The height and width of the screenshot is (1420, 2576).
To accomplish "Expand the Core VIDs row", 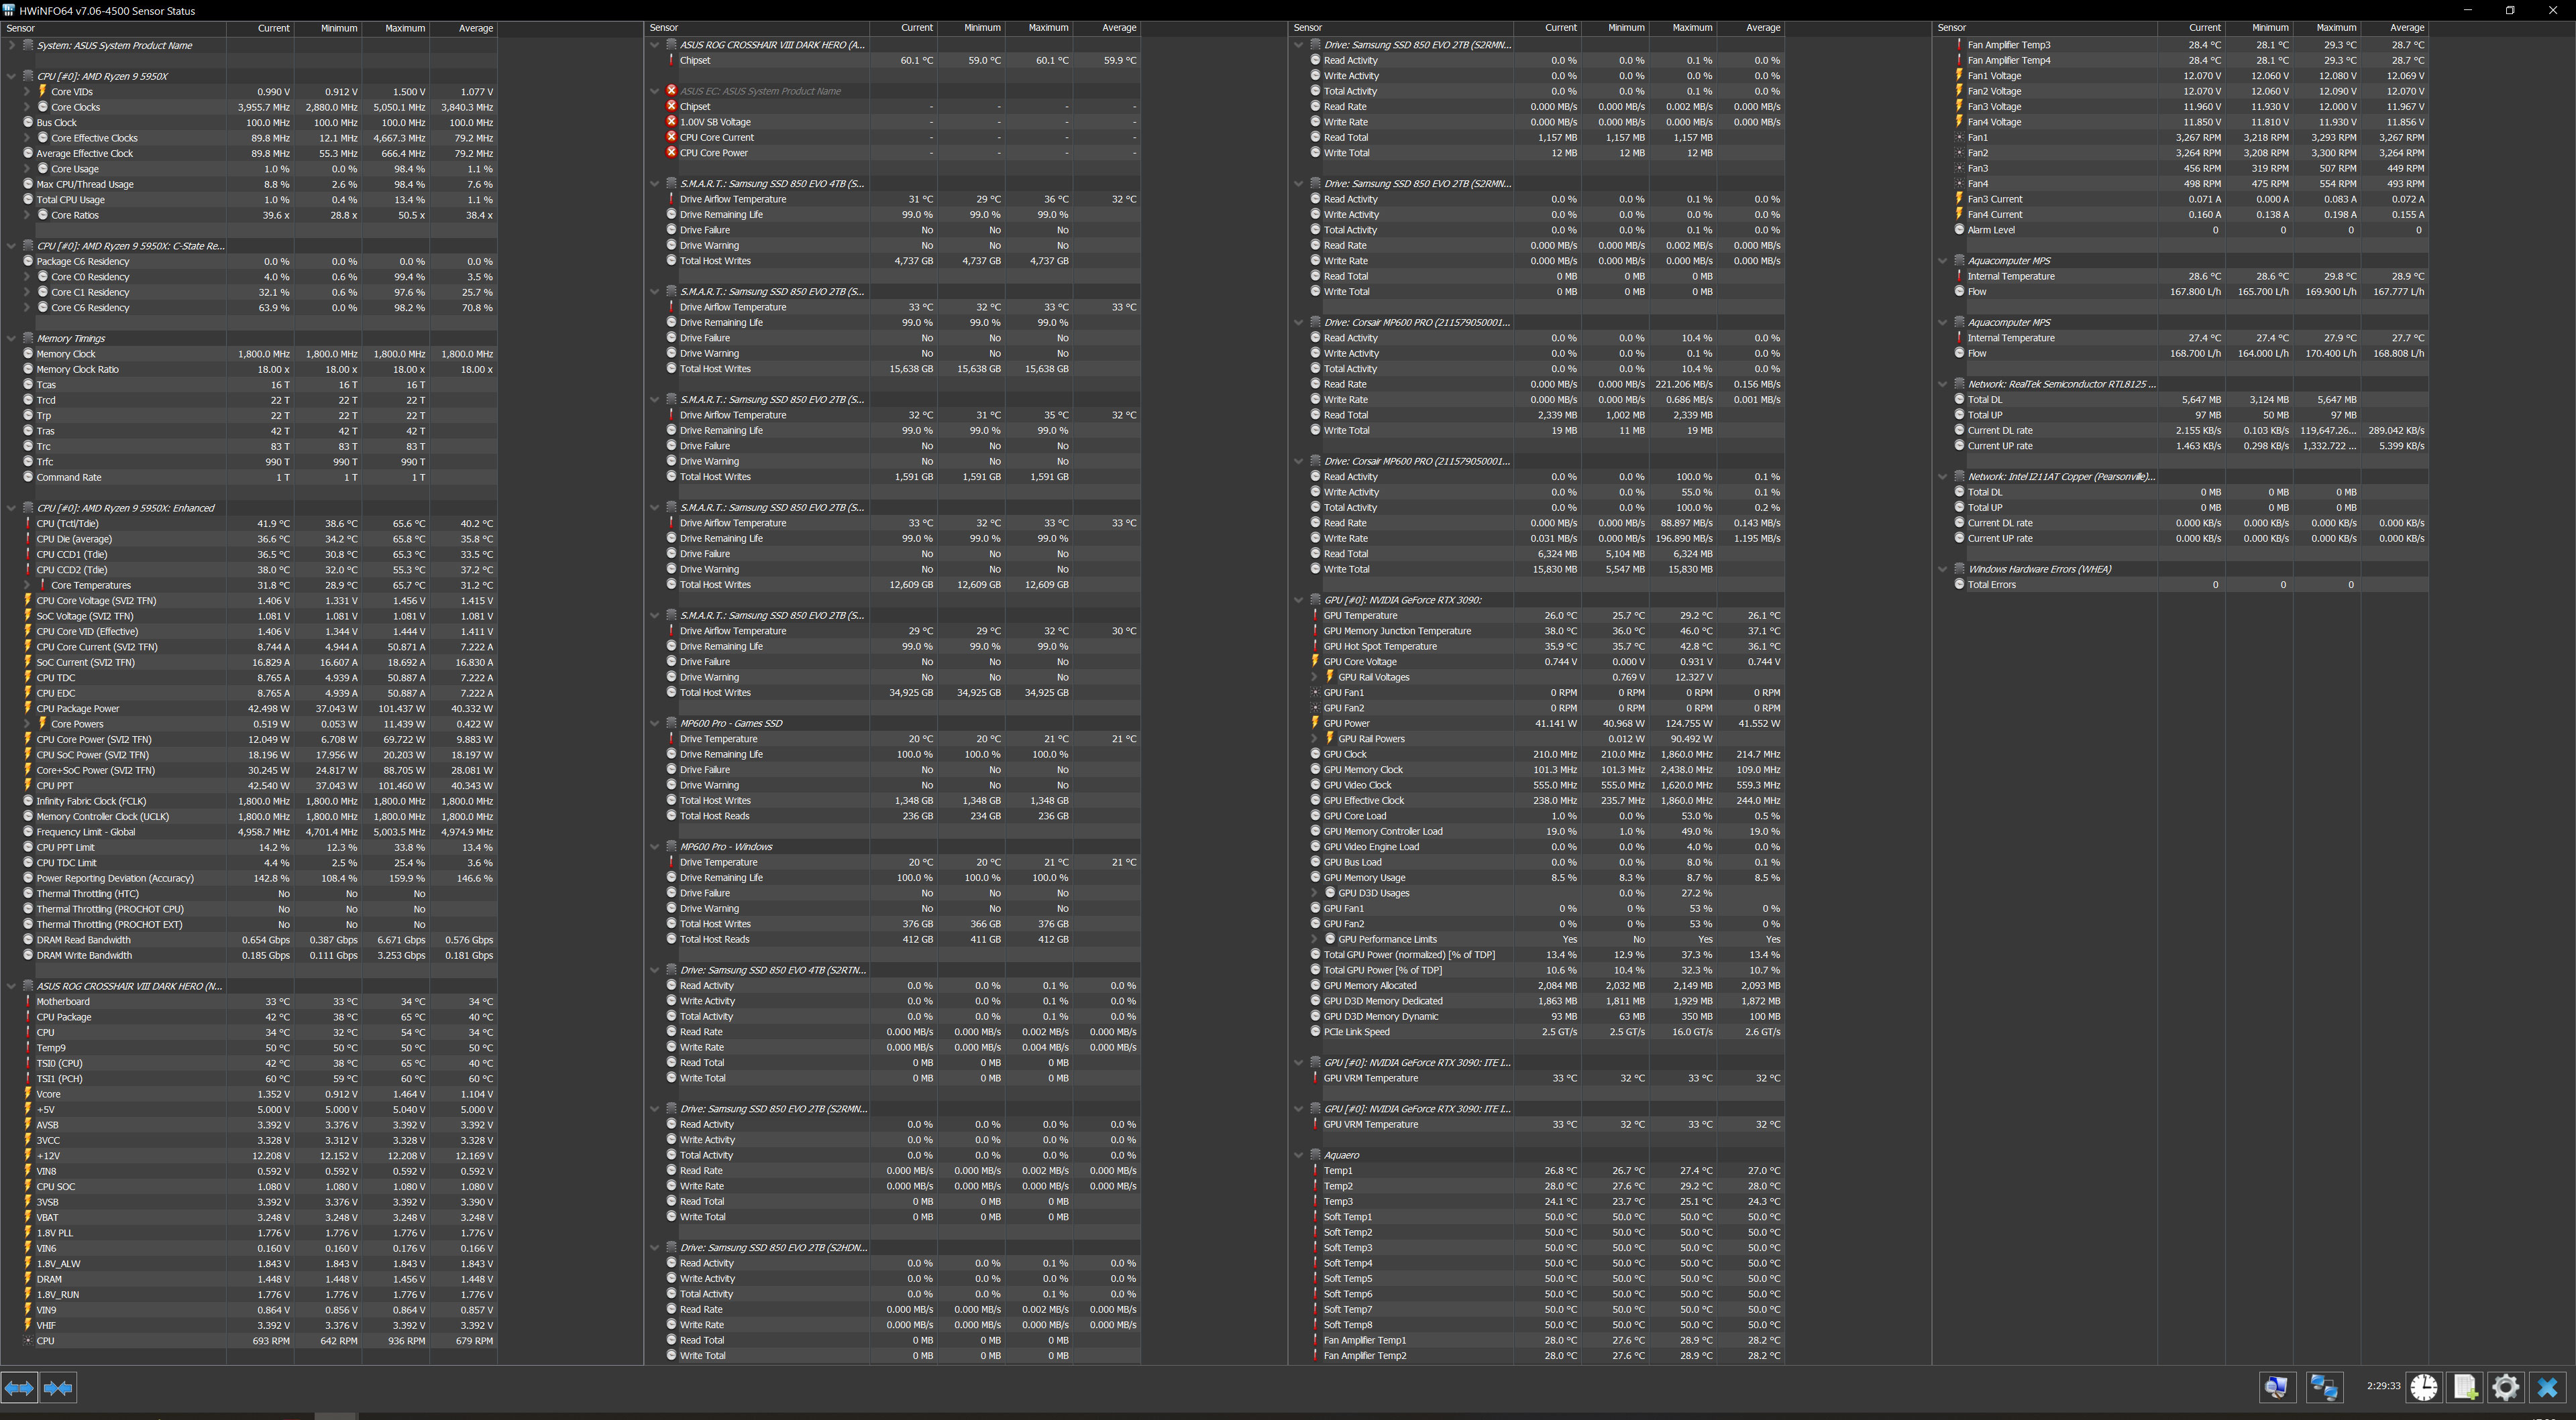I will [27, 92].
